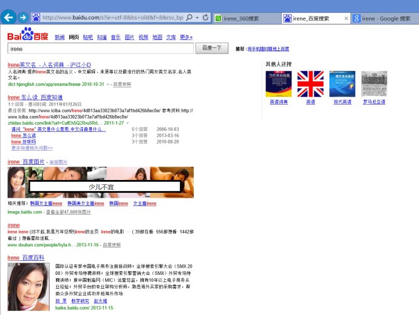Open the 女主播irene related link
This screenshot has height=315, width=419.
(145, 203)
